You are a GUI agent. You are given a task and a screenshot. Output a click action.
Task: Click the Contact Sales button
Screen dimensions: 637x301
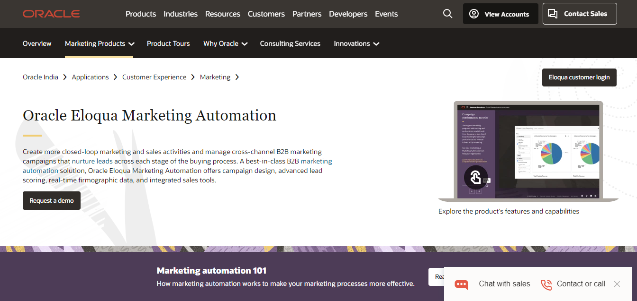580,14
